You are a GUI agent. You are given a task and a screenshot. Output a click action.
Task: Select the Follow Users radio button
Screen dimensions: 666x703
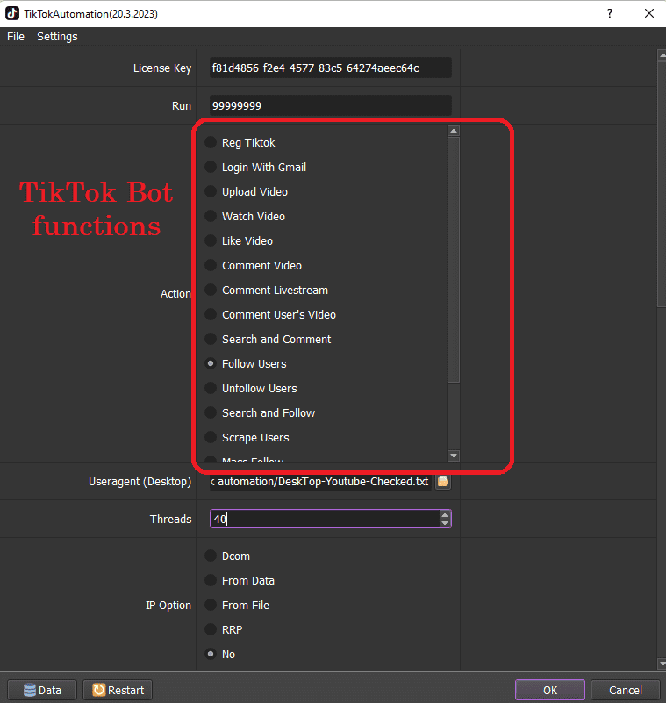point(211,363)
